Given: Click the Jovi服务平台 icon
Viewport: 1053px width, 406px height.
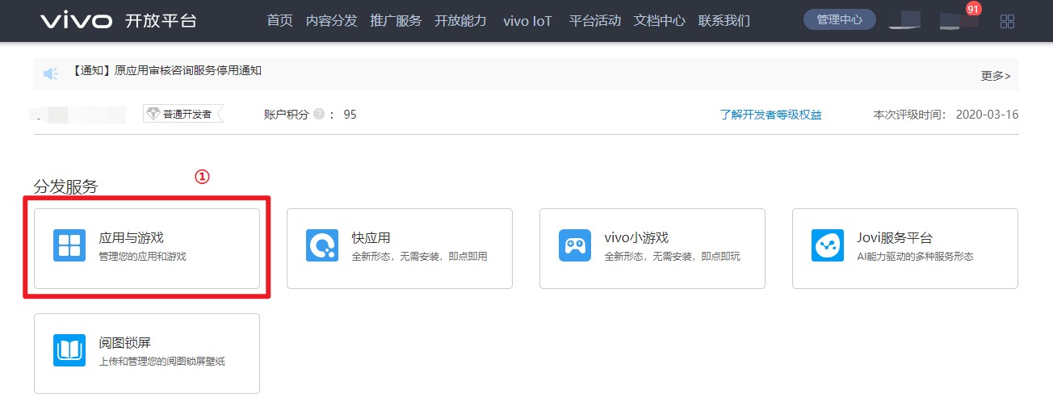Looking at the screenshot, I should 828,245.
